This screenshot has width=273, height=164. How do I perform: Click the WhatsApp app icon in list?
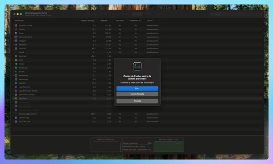pos(16,68)
